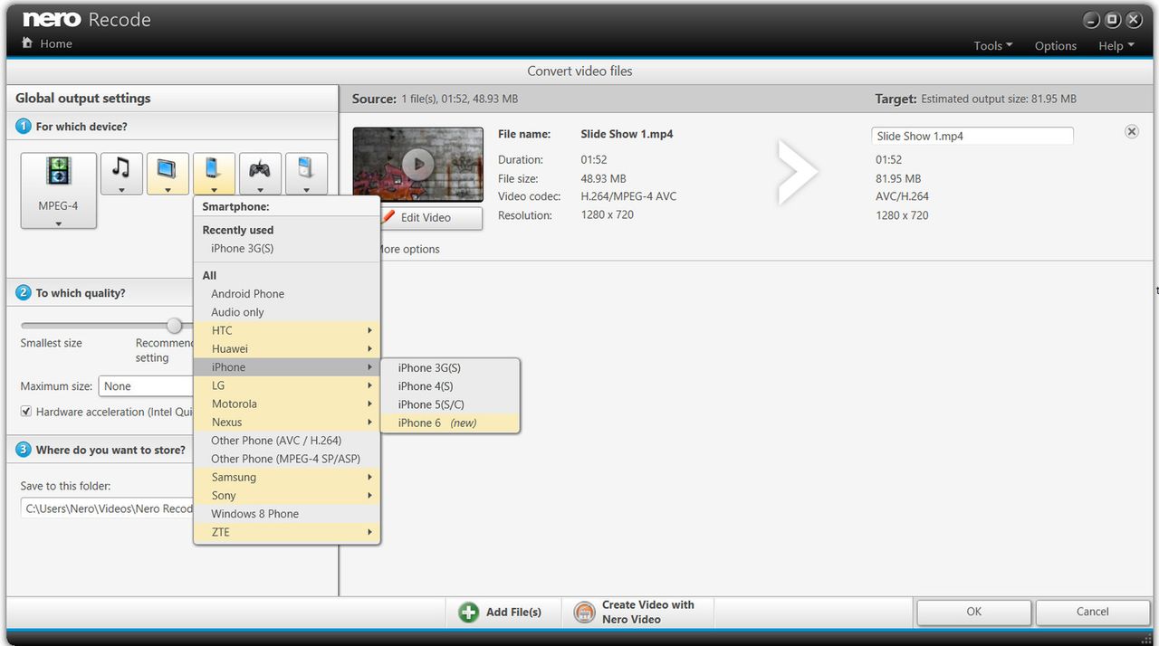Click Add File(s) button label
The image size is (1159, 646).
[513, 613]
